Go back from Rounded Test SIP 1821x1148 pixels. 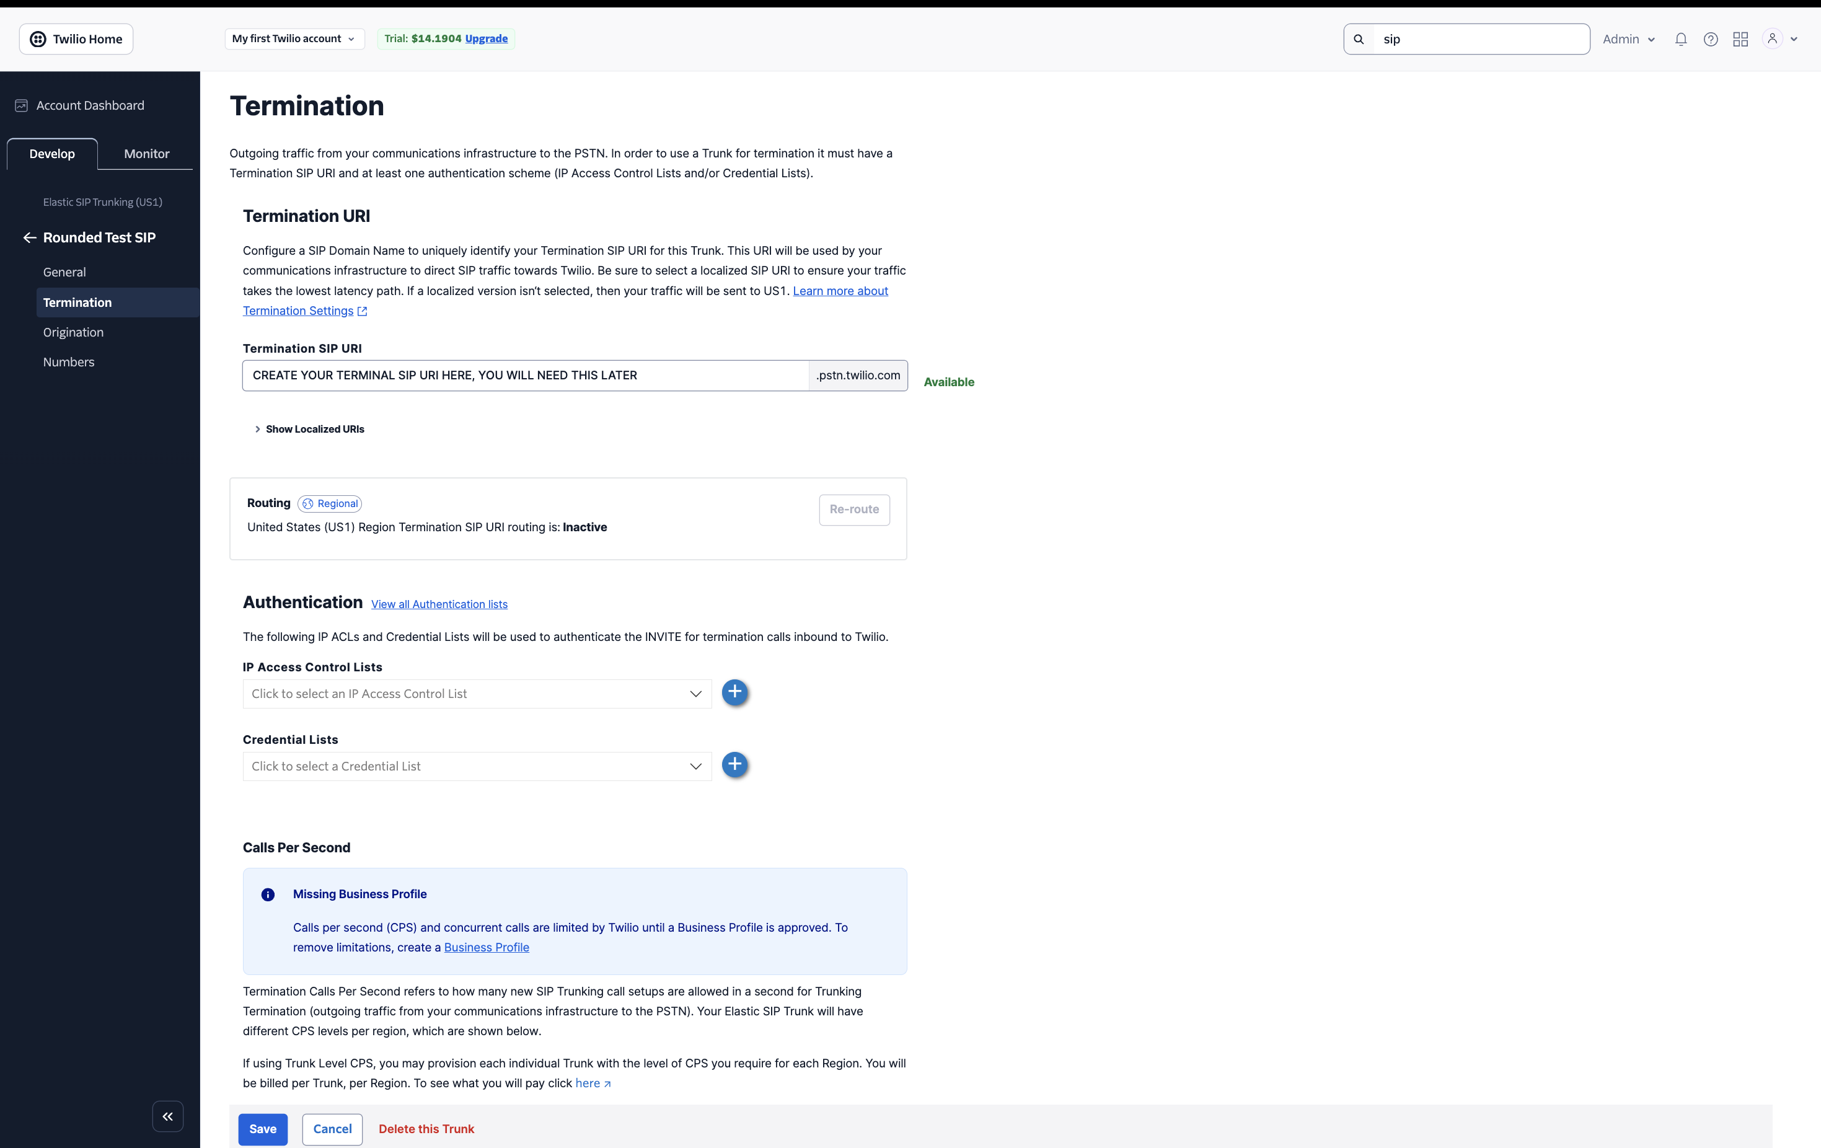30,237
